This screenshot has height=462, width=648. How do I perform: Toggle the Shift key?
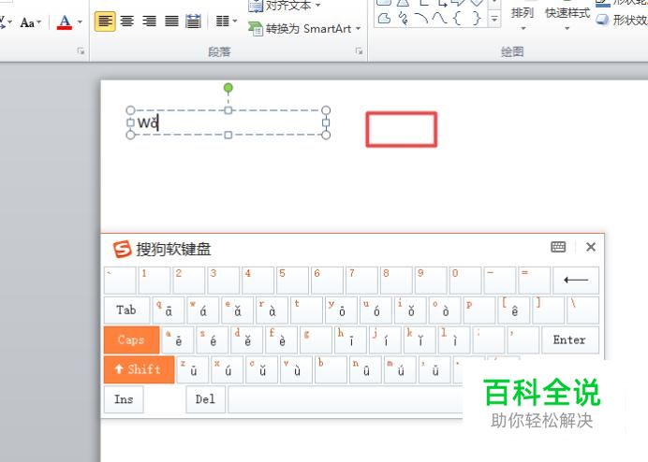pos(139,369)
